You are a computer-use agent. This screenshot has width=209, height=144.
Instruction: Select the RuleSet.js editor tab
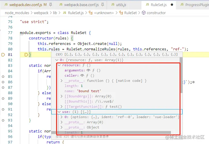coord(159,5)
